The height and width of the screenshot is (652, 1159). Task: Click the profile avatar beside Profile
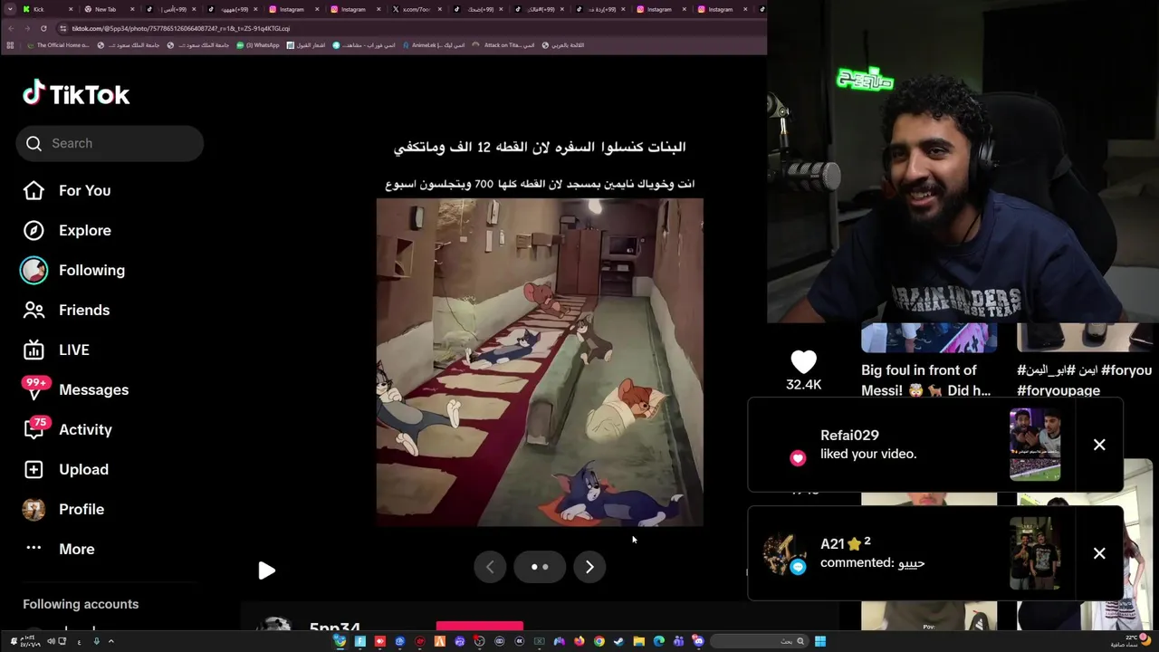pos(34,509)
